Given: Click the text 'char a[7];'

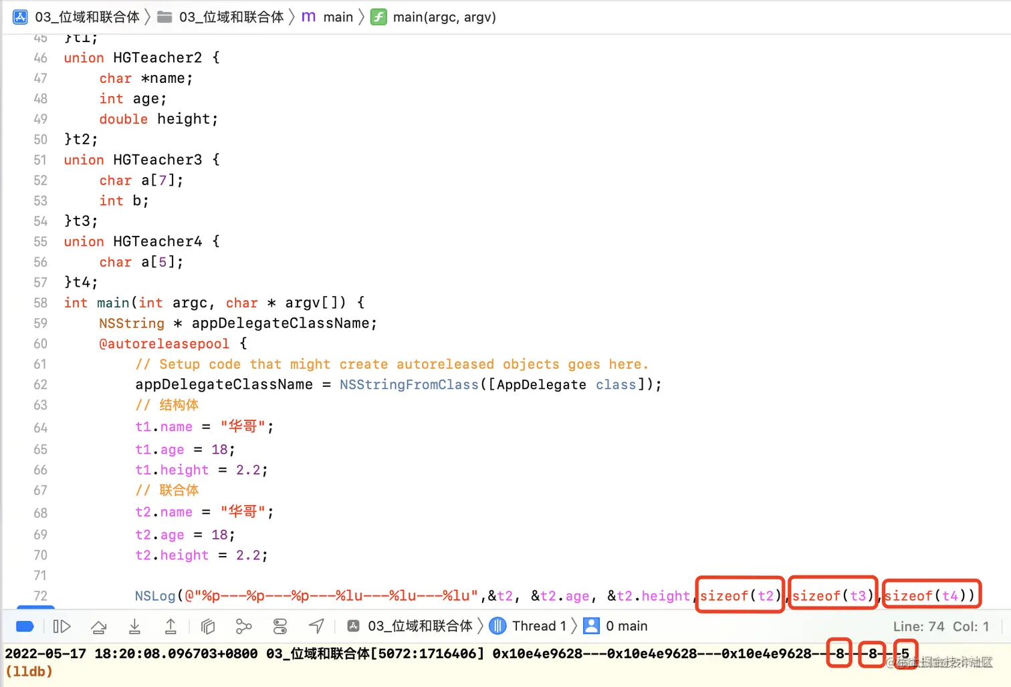Looking at the screenshot, I should click(141, 180).
